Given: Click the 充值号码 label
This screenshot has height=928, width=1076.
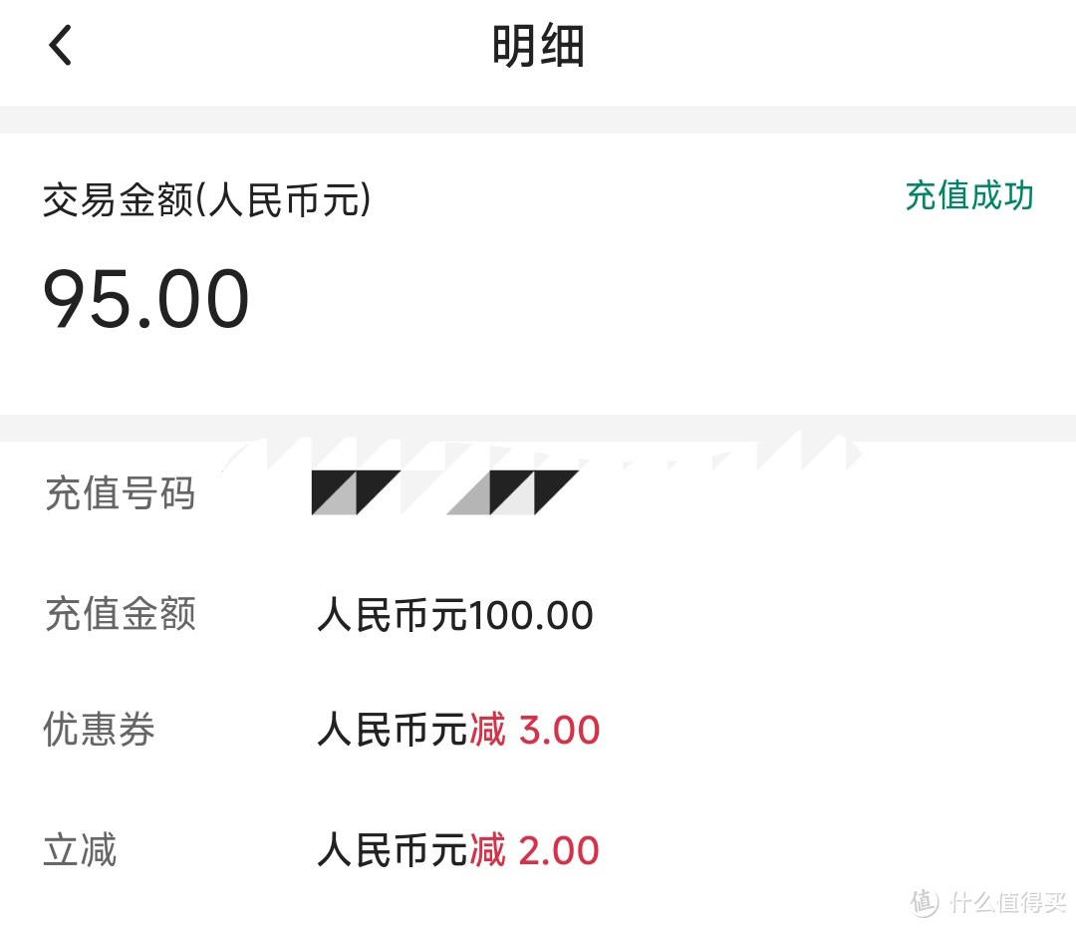Looking at the screenshot, I should [121, 493].
